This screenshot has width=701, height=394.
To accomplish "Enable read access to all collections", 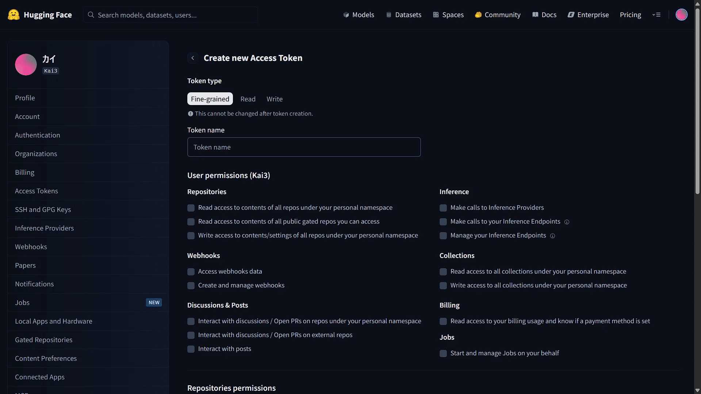I will pos(443,272).
